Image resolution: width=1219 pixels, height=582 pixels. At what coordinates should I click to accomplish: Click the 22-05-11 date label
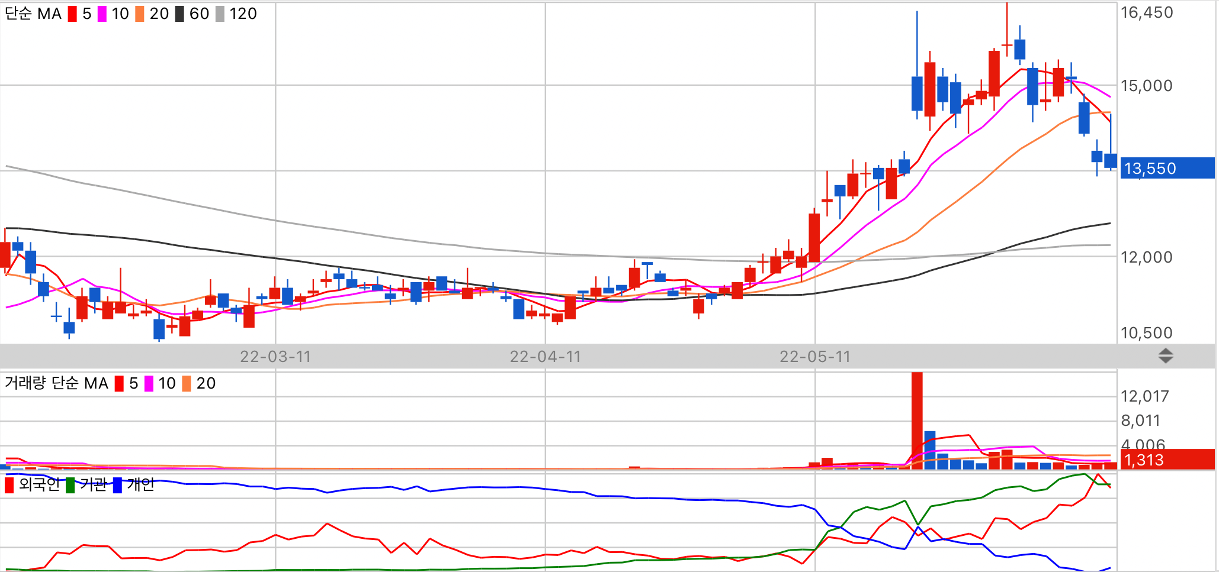tap(815, 357)
